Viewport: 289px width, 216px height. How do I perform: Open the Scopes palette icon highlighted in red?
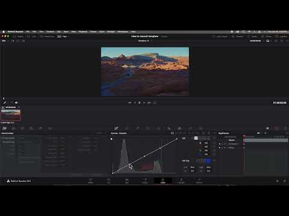[x=277, y=128]
